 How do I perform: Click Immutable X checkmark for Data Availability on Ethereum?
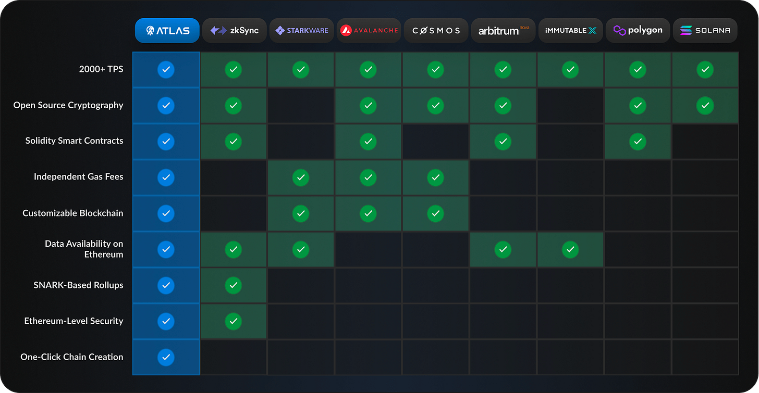tap(570, 249)
